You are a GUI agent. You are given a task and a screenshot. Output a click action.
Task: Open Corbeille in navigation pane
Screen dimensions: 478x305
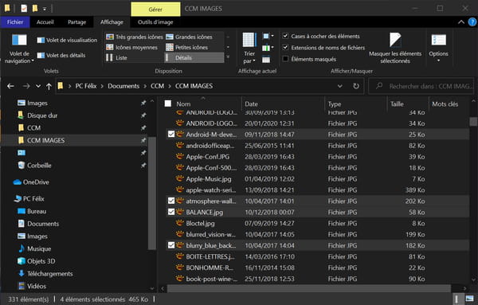coord(39,166)
